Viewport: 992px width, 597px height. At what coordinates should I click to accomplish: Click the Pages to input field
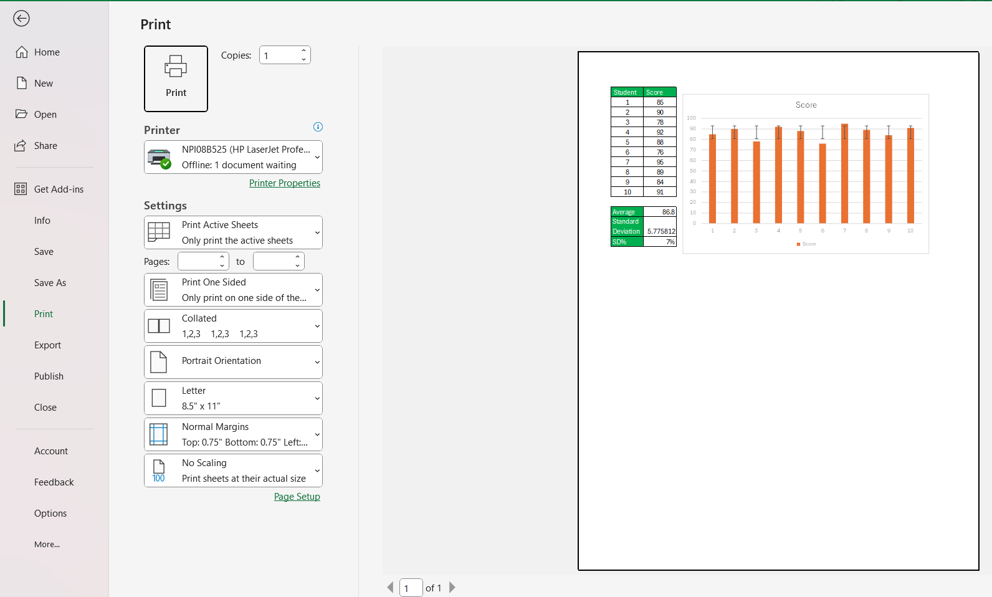(x=273, y=261)
